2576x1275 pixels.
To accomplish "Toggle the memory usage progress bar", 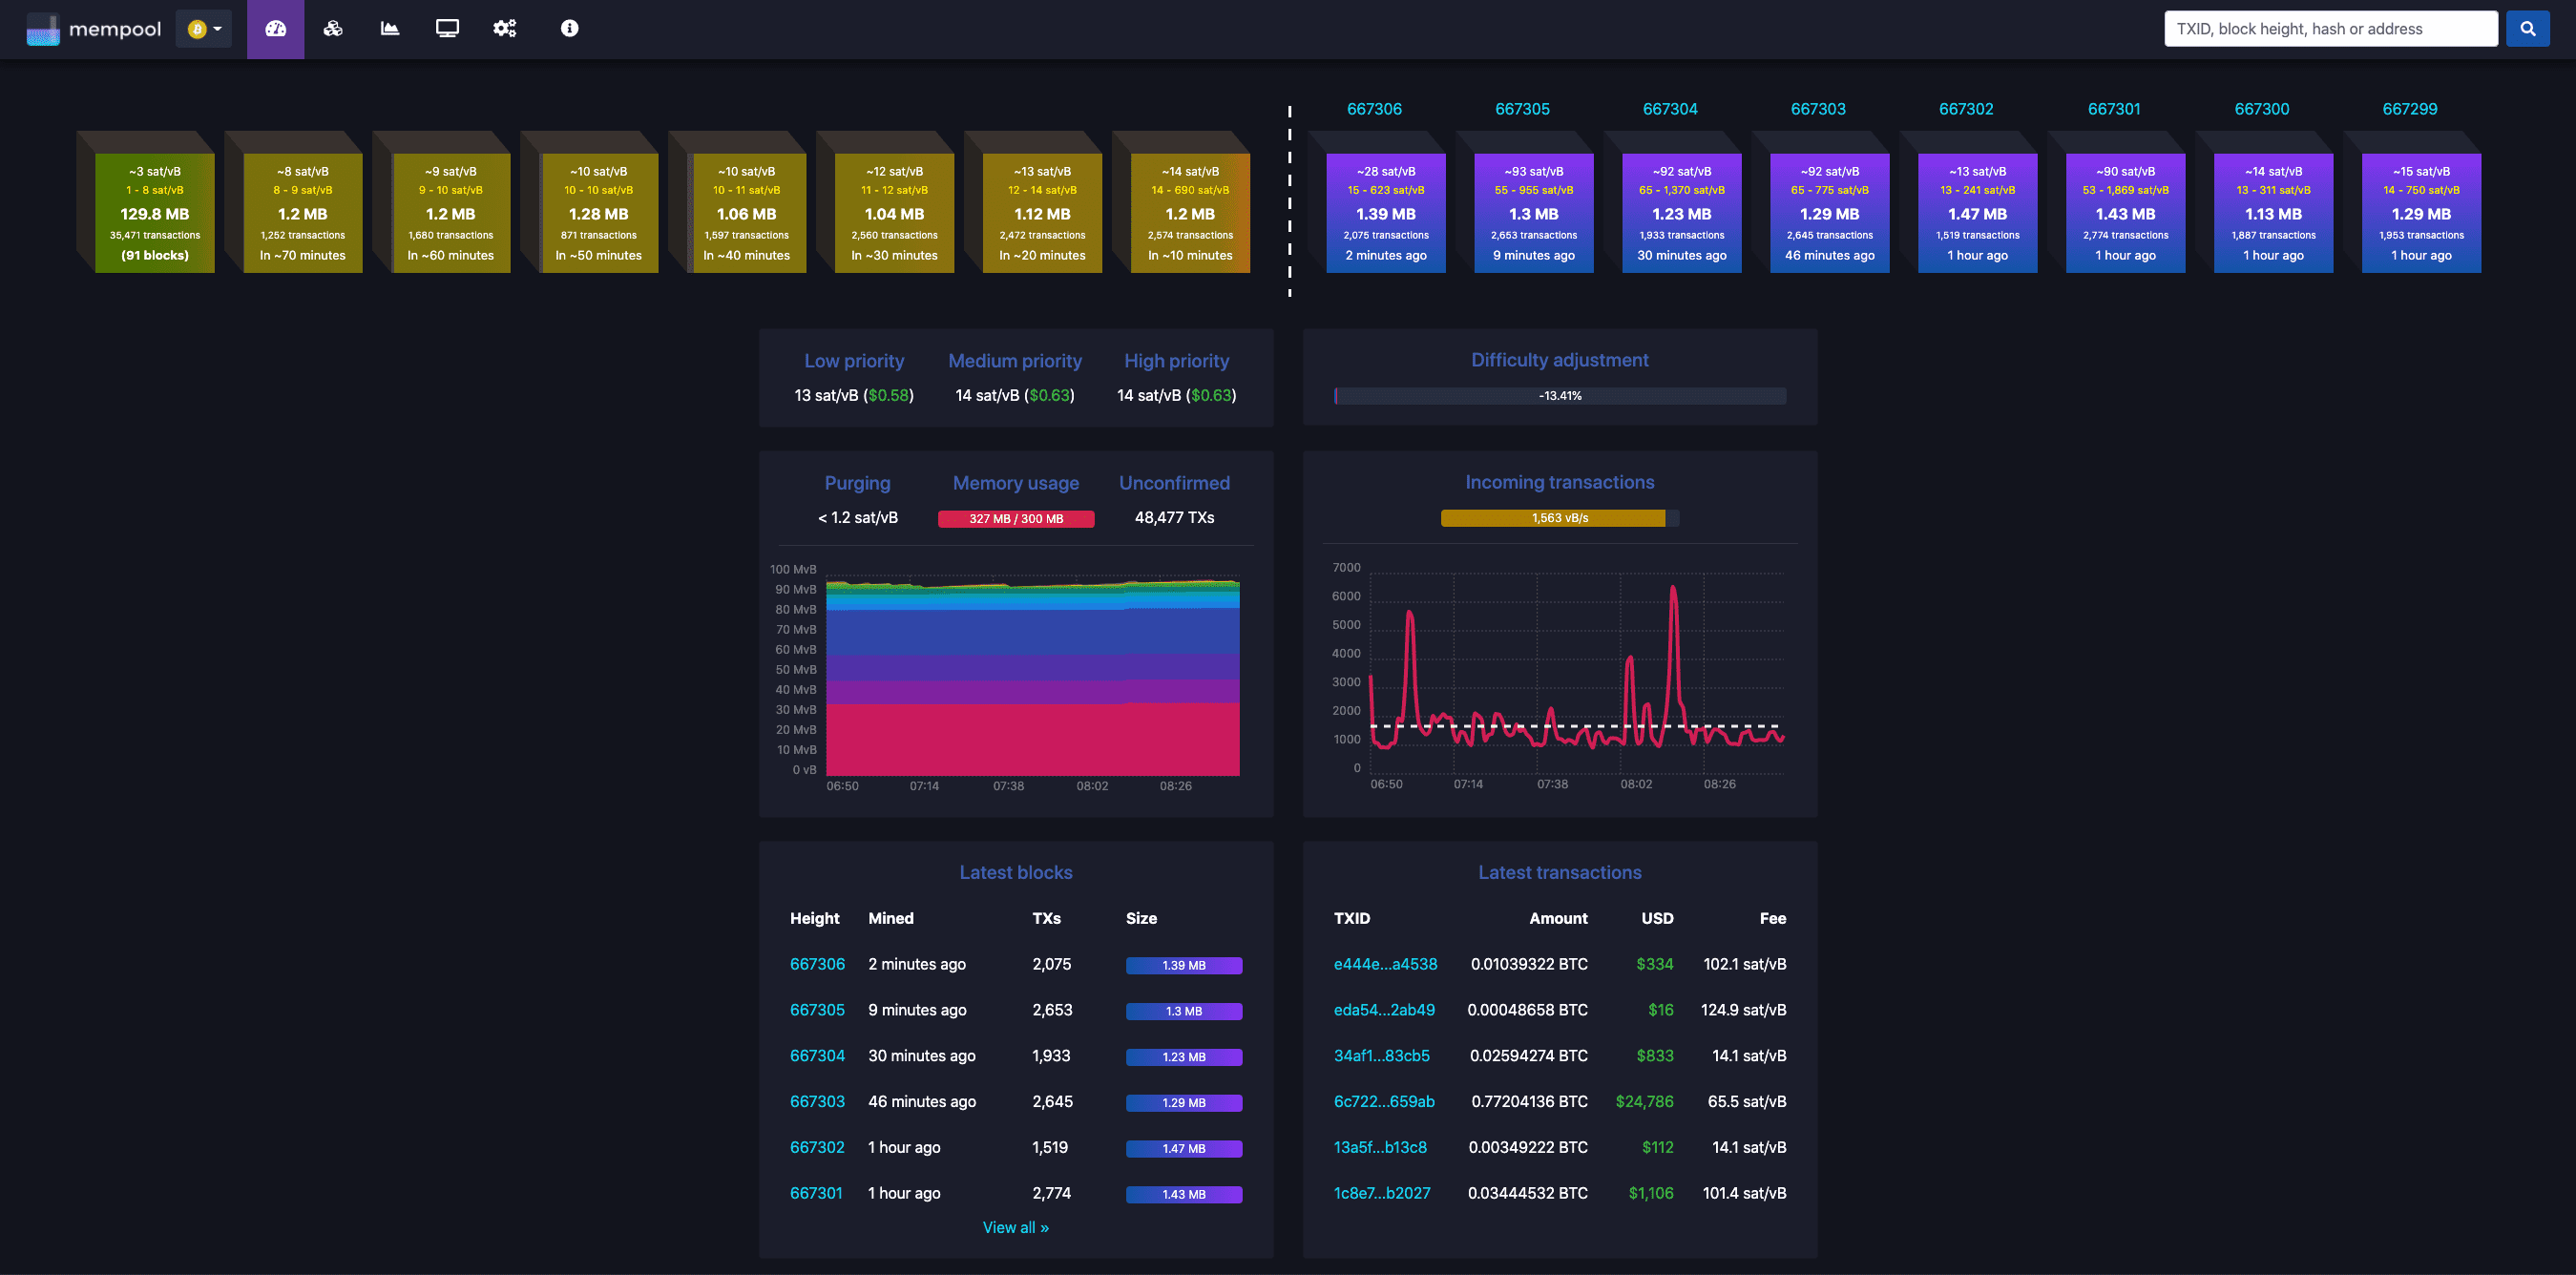I will [1016, 517].
